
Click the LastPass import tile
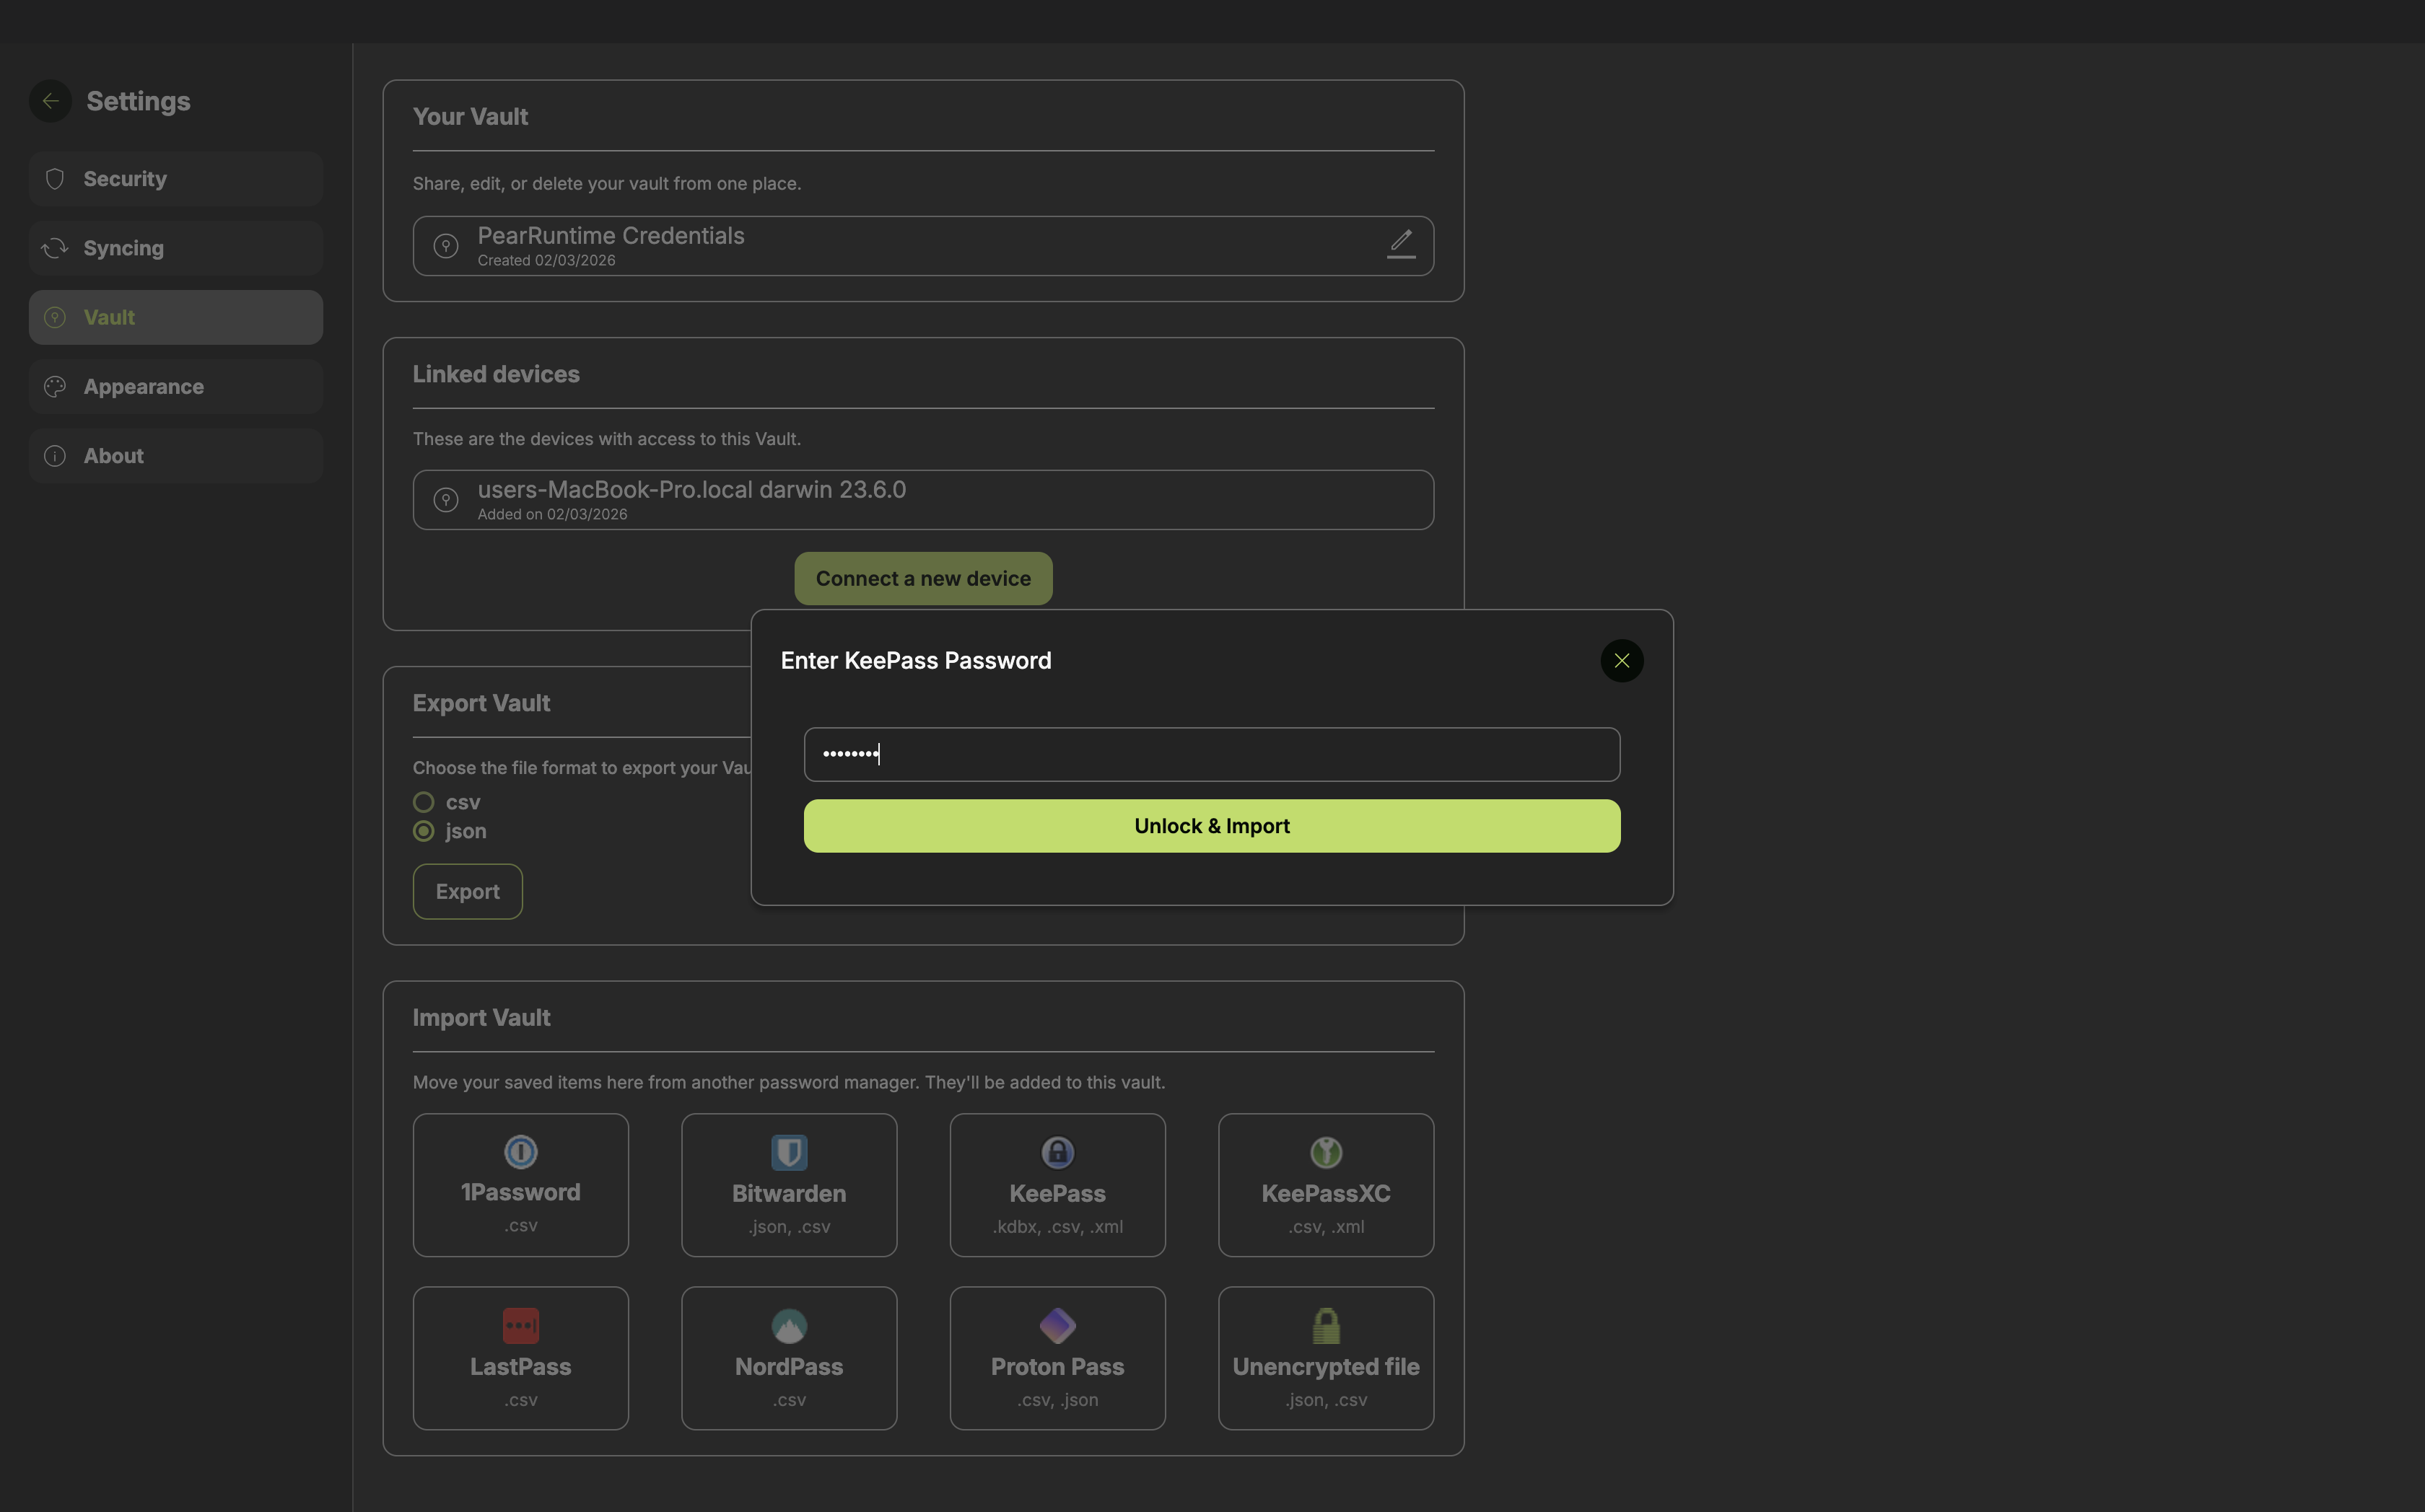tap(520, 1358)
